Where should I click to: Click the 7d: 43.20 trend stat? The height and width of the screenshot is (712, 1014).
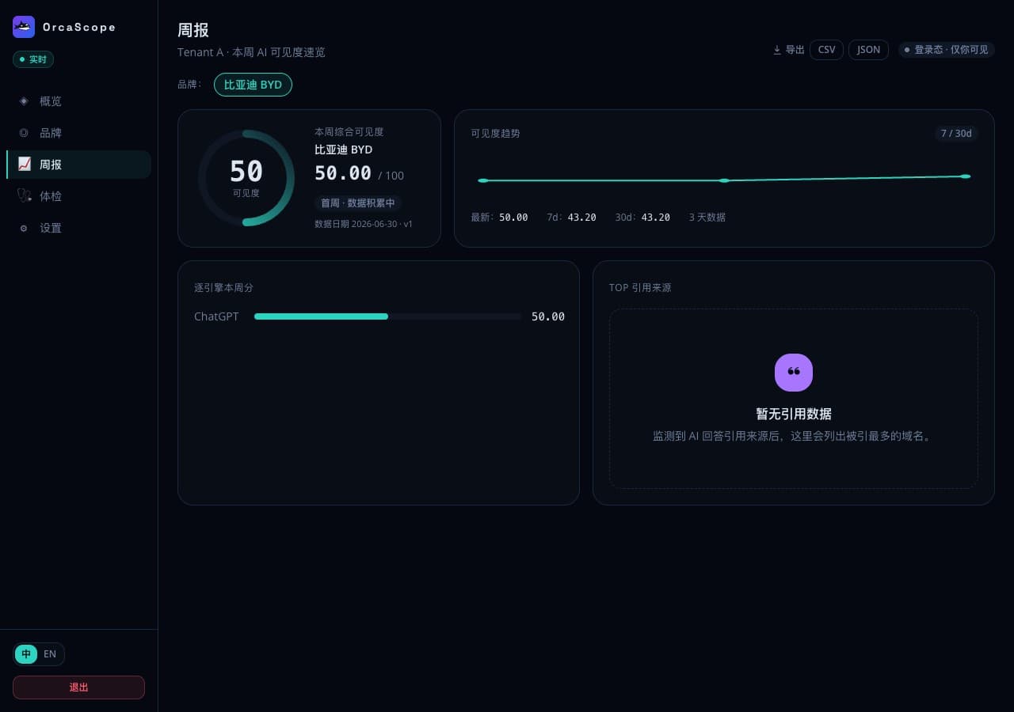(571, 218)
